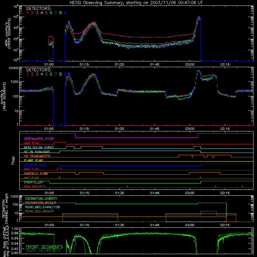This screenshot has height=257, width=257.
Task: Click the 01:00 tick label under front segments plot
Action: coord(49,65)
